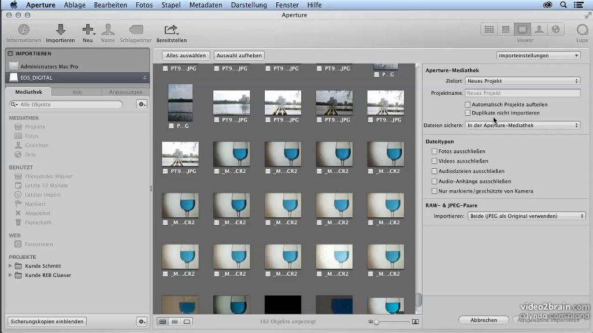Viewport: 593px width, 333px height.
Task: Switch import browser to single-image view
Action: [x=187, y=321]
